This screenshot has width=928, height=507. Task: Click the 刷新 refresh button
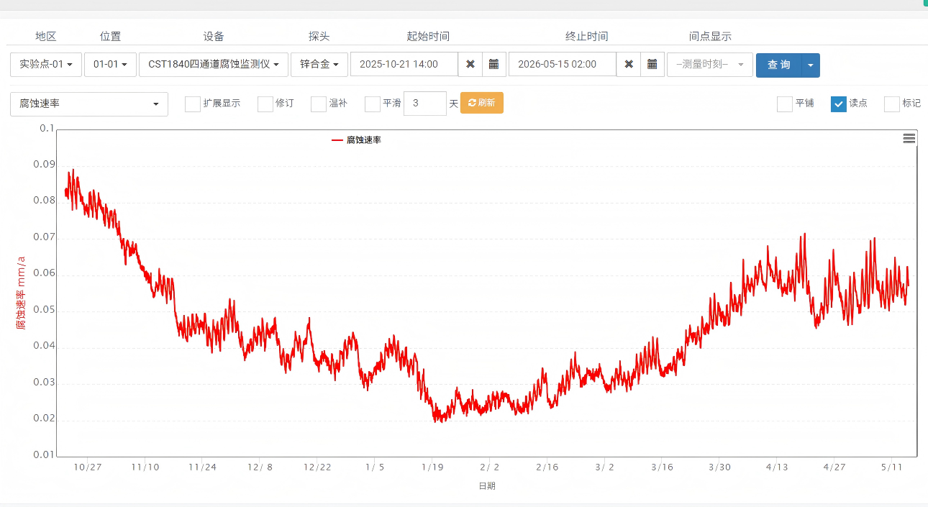tap(482, 103)
